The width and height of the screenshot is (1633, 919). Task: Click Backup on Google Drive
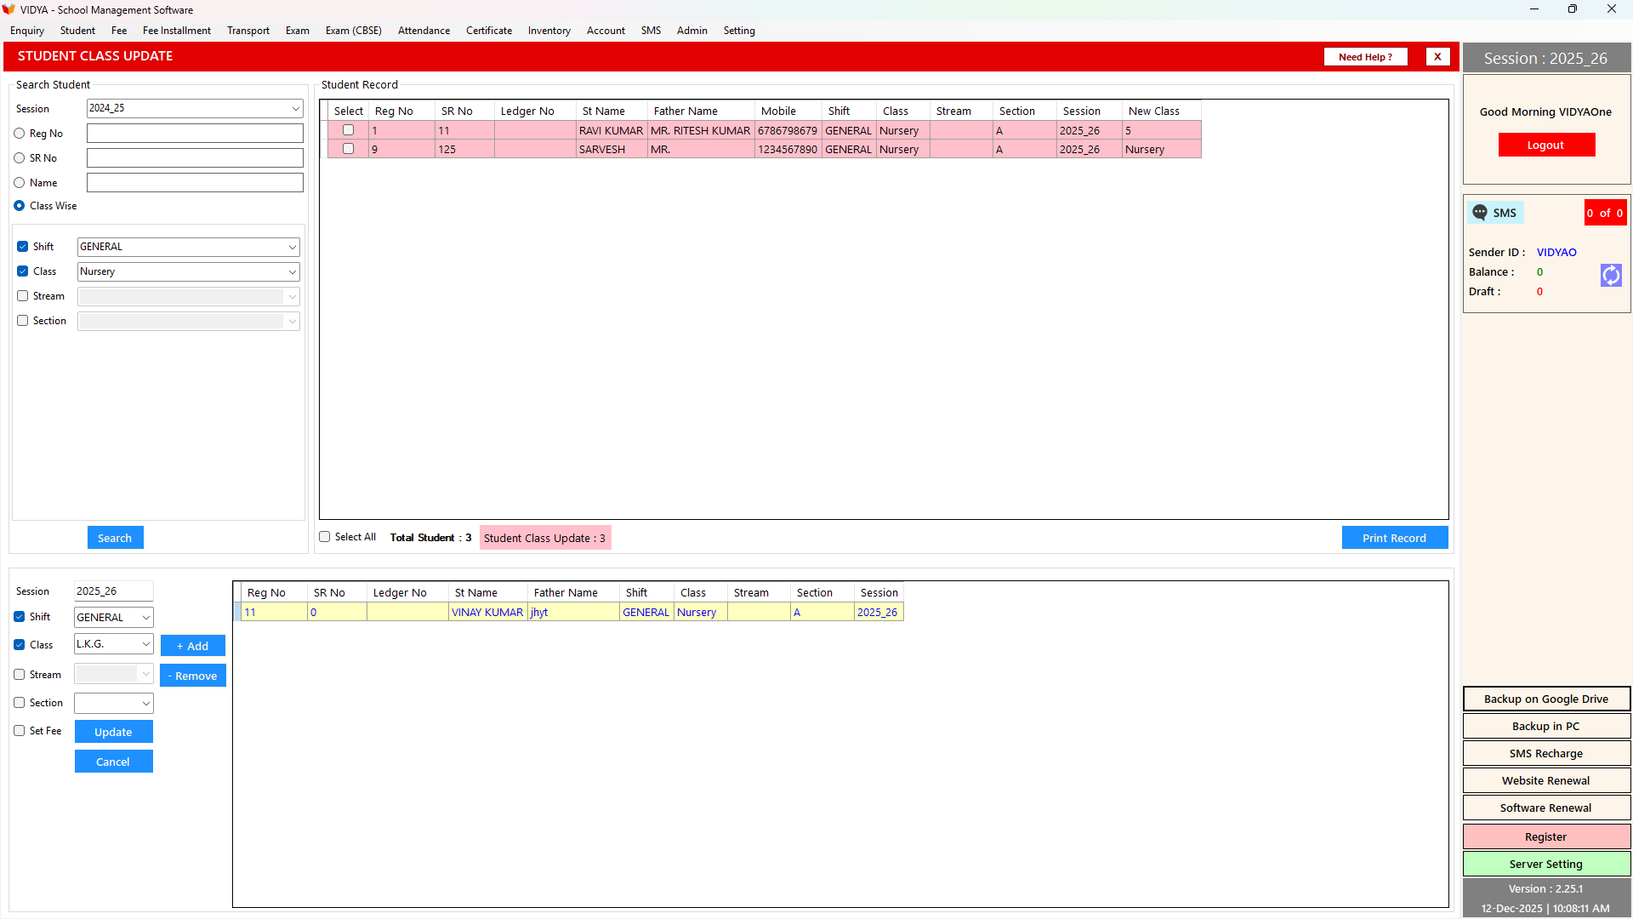pyautogui.click(x=1546, y=699)
